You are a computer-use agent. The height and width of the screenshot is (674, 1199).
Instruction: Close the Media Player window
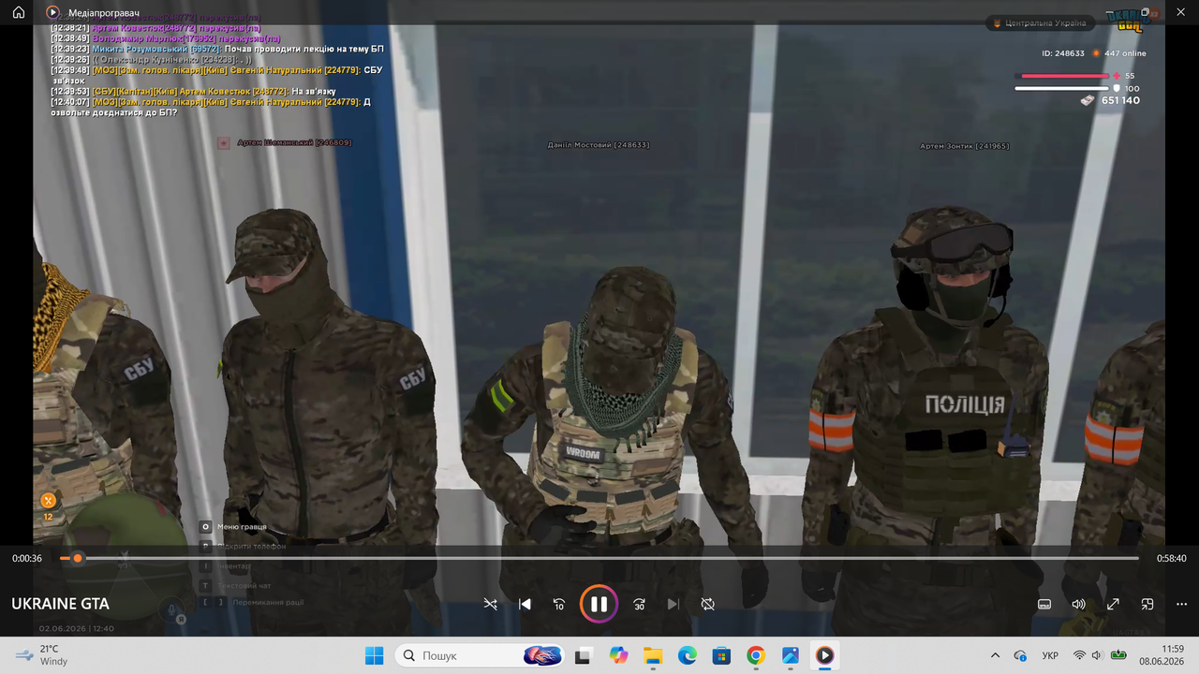1179,12
